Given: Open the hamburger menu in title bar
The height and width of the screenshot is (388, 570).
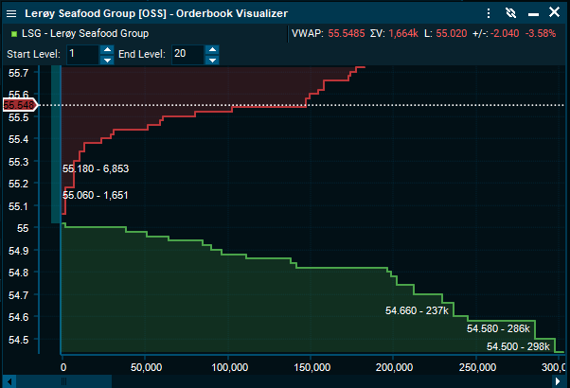Looking at the screenshot, I should click(11, 13).
